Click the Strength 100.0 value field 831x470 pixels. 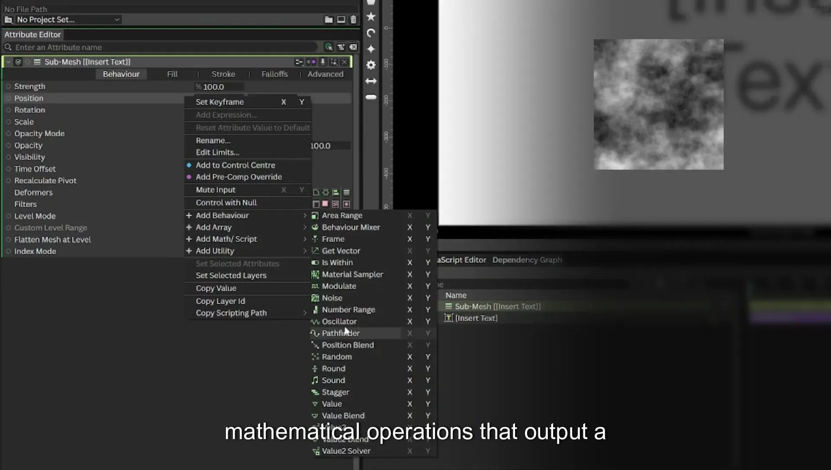[219, 87]
